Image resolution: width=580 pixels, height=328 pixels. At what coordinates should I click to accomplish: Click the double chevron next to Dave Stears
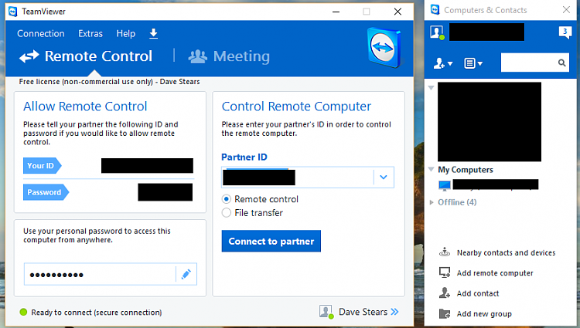coord(394,312)
